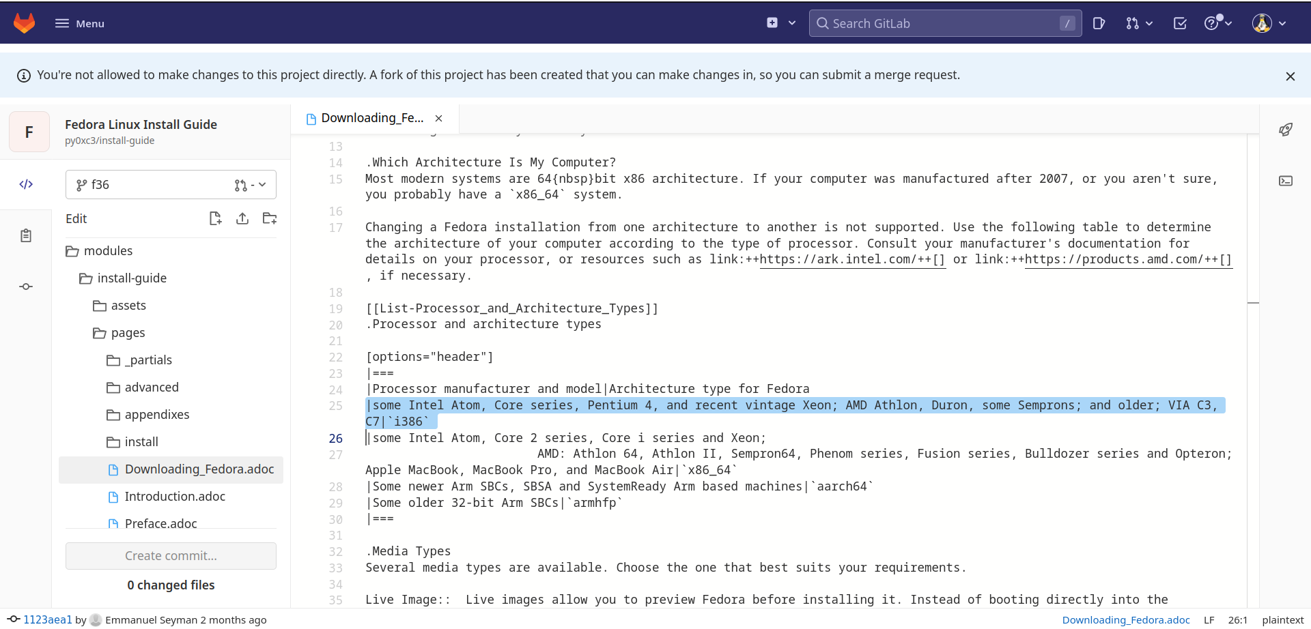Open the Menu hamburger button
Image resolution: width=1311 pixels, height=629 pixels.
coord(79,23)
